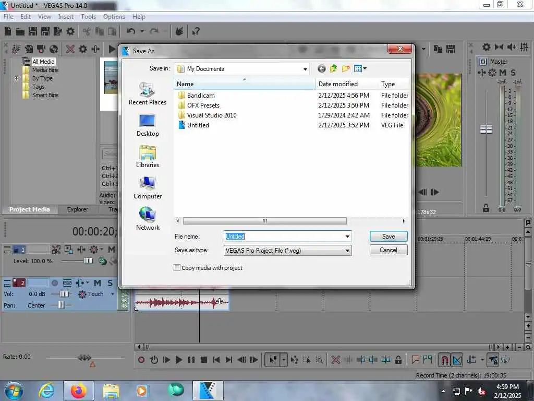Click the Cut scissors icon in main toolbar
Viewport: 534px width, 401px height.
[x=87, y=31]
